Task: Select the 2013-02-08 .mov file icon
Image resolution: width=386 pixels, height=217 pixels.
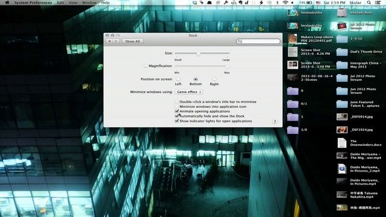Action: point(293,78)
